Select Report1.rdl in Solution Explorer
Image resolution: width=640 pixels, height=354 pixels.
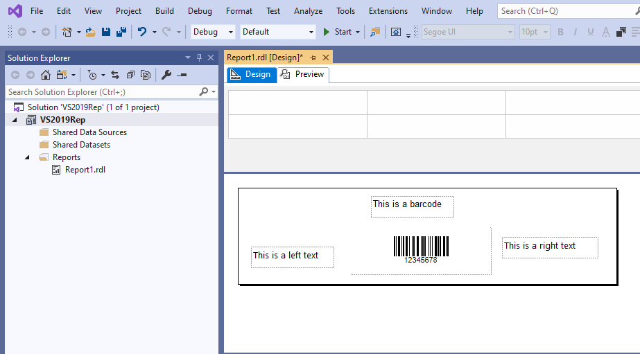pyautogui.click(x=85, y=170)
